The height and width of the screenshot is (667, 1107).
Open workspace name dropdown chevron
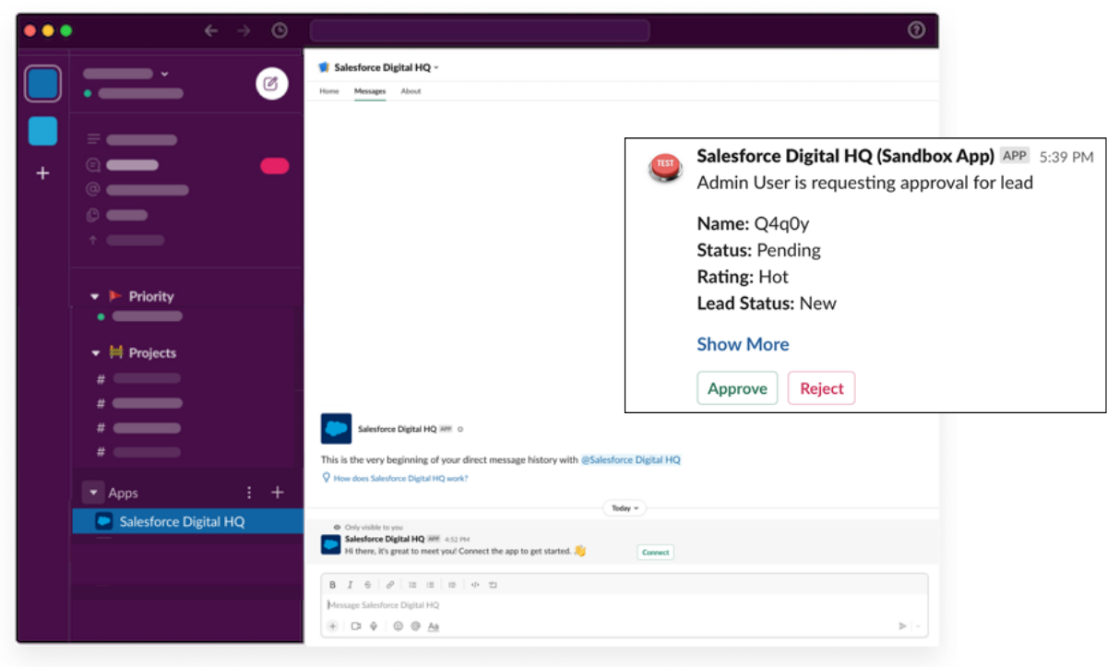165,74
